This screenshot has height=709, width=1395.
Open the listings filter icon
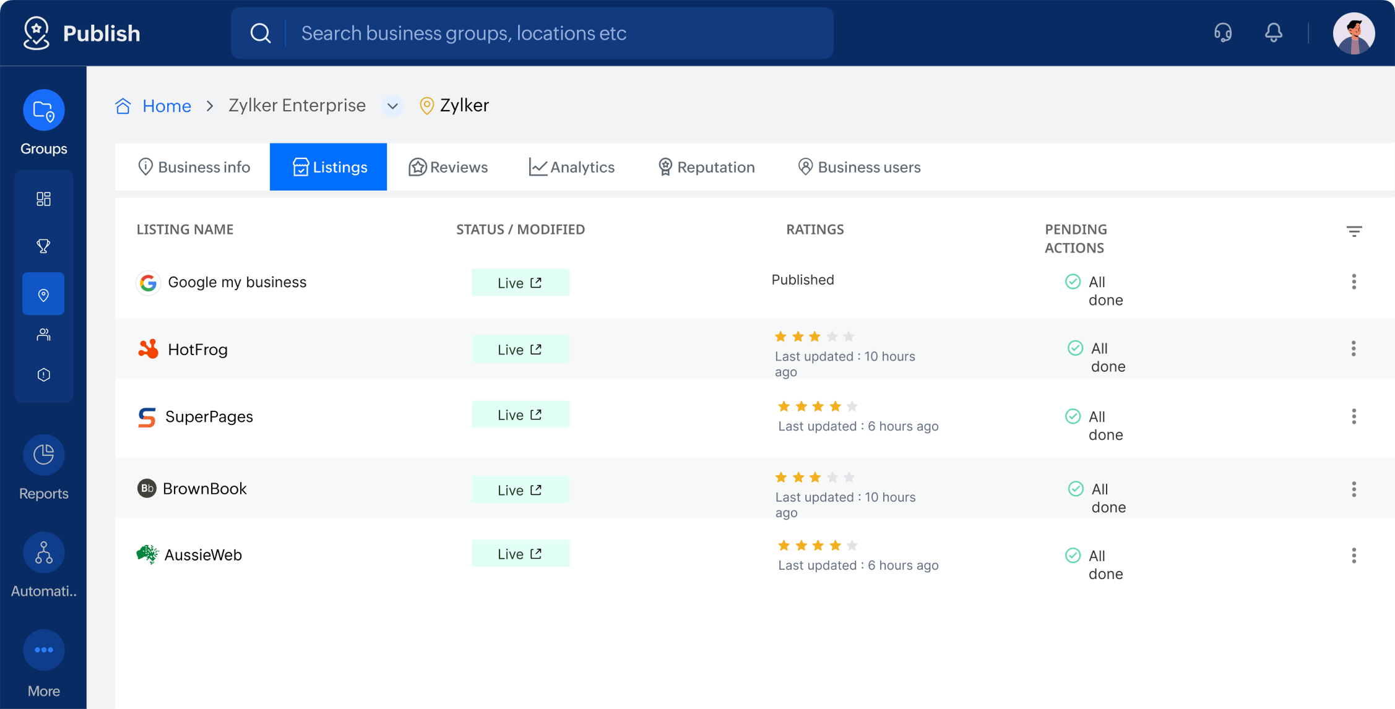tap(1354, 231)
